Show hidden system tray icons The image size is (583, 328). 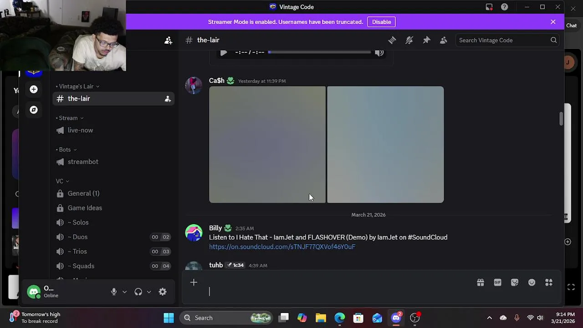[x=489, y=318]
